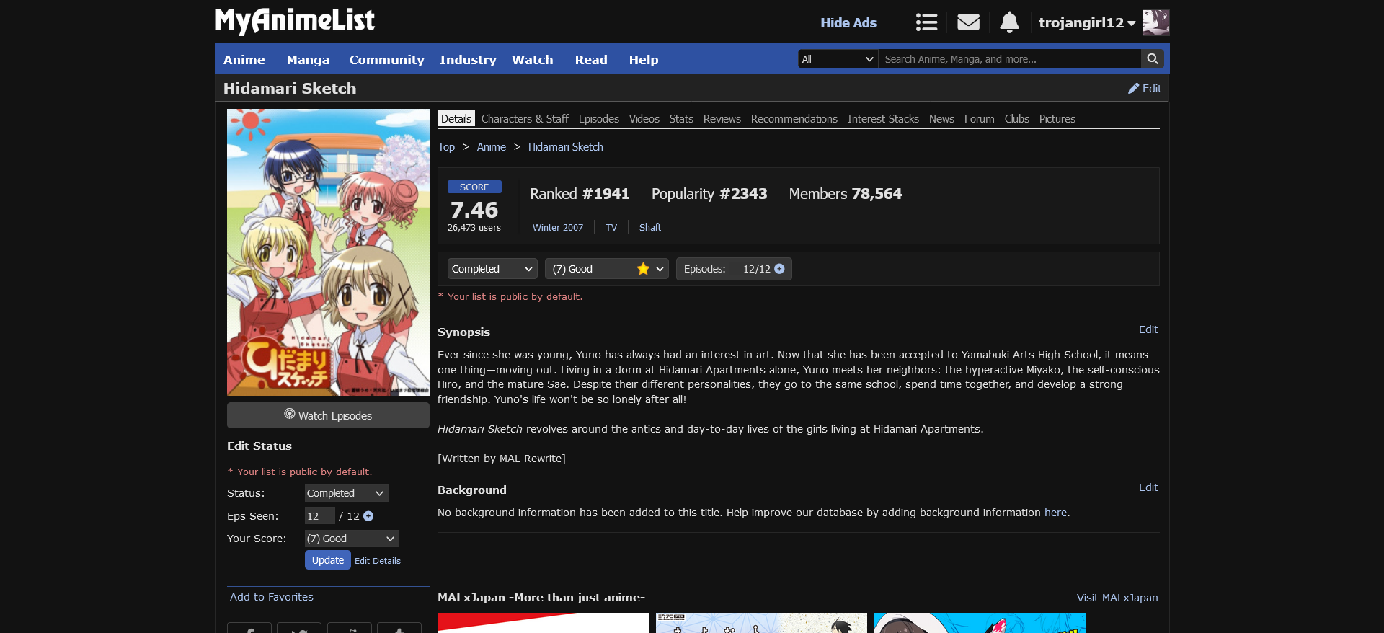Click the Edit Details link
This screenshot has width=1384, height=633.
click(x=378, y=561)
